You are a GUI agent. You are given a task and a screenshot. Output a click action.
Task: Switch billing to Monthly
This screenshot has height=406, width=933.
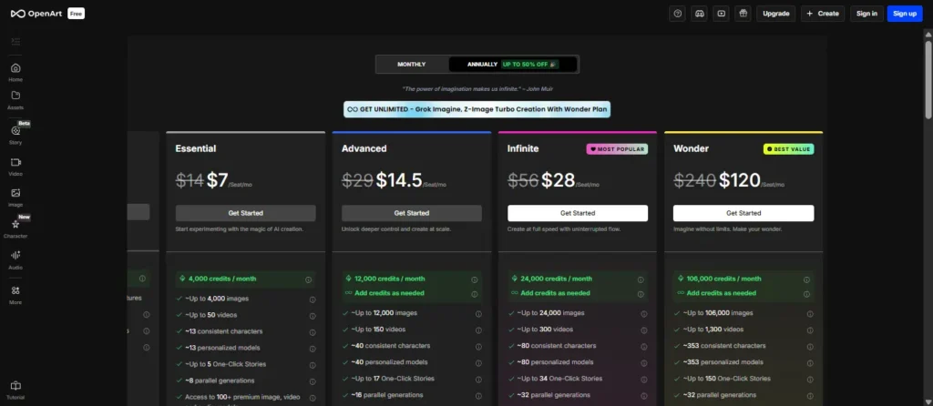coord(412,65)
